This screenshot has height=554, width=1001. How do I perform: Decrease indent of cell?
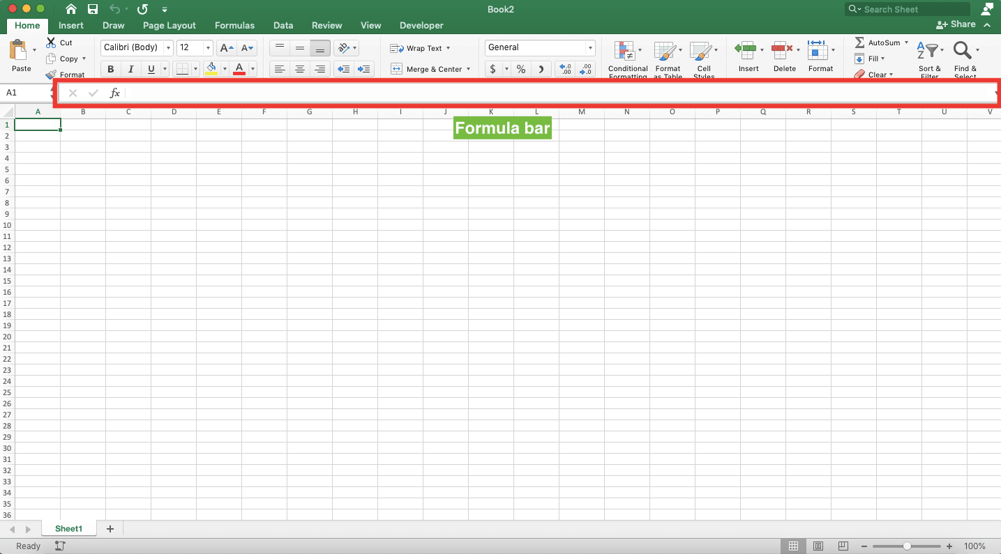343,69
